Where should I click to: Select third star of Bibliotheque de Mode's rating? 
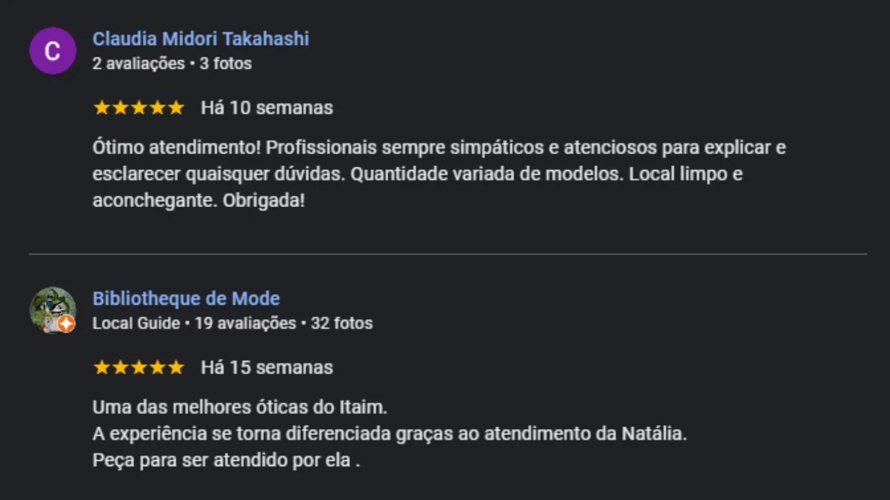click(x=139, y=368)
